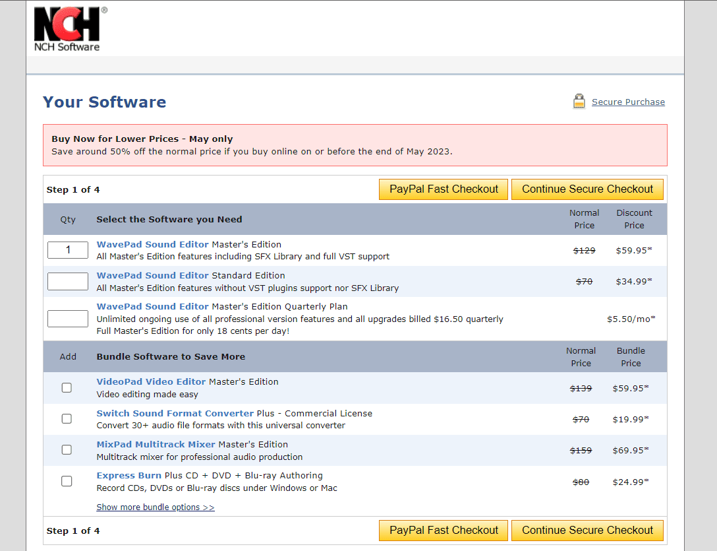Click the NCH Software logo
This screenshot has height=551, width=717.
[x=70, y=29]
